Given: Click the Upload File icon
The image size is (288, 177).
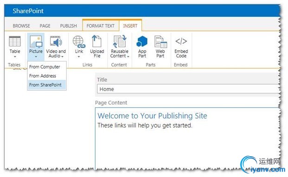Looking at the screenshot, I should point(97,41).
